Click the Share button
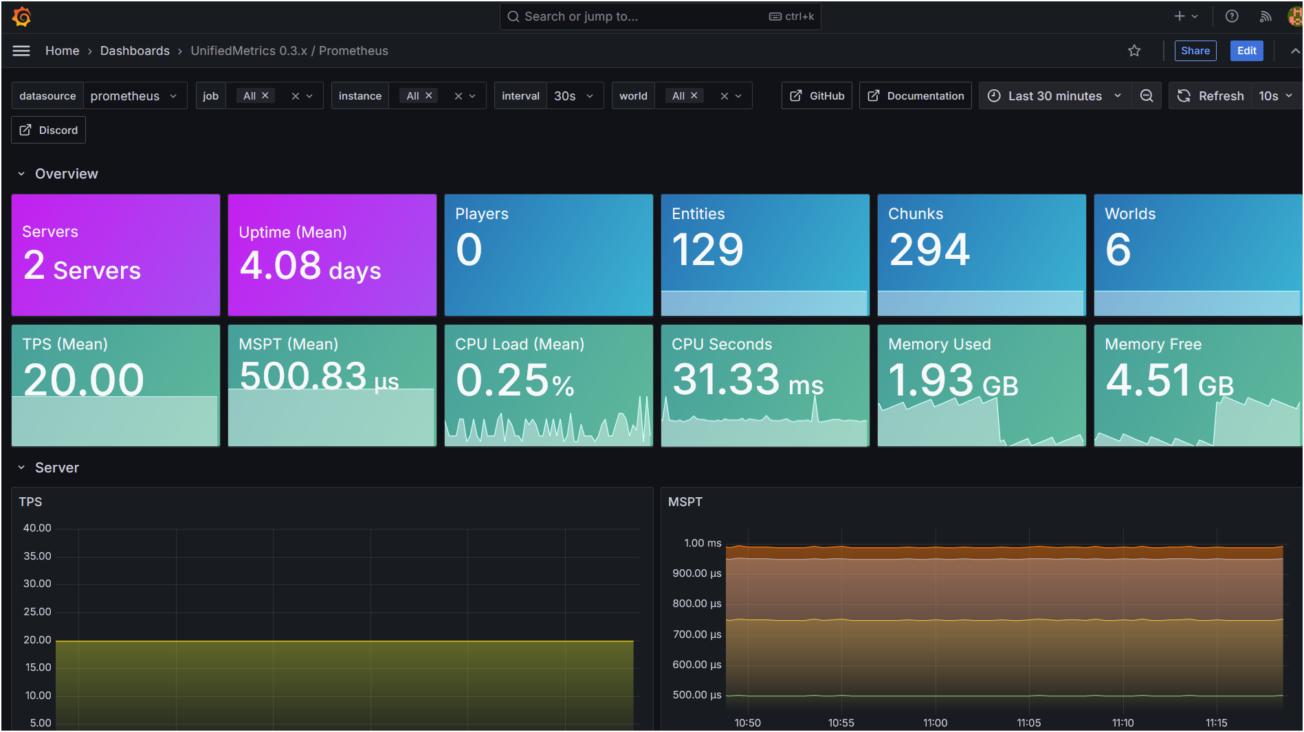This screenshot has width=1304, height=732. click(x=1195, y=50)
